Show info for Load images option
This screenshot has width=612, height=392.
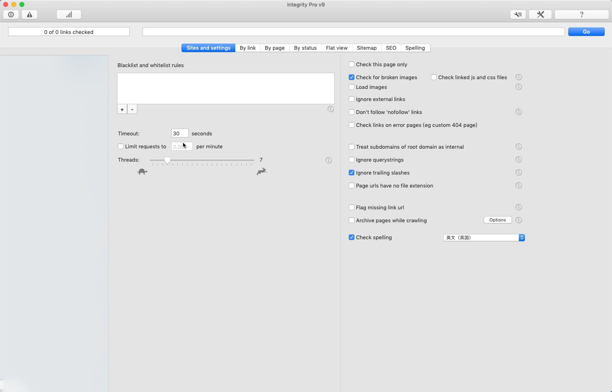[x=518, y=87]
